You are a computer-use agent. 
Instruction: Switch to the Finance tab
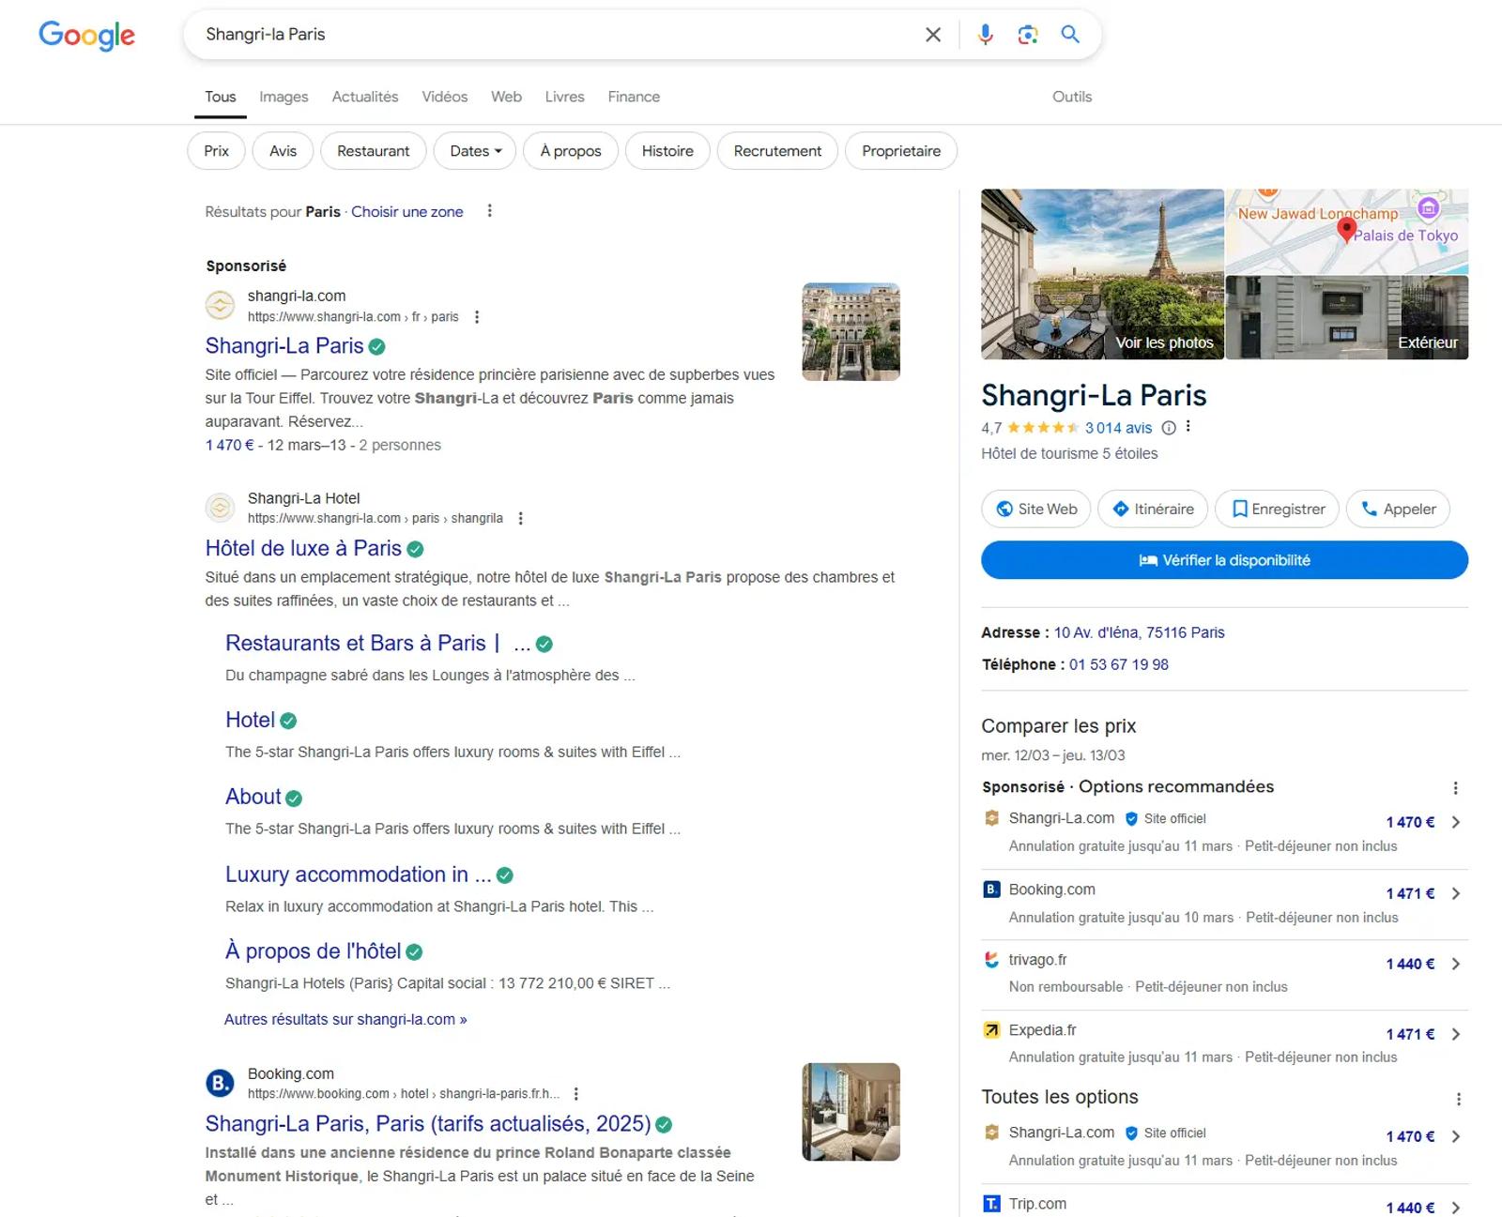click(634, 97)
